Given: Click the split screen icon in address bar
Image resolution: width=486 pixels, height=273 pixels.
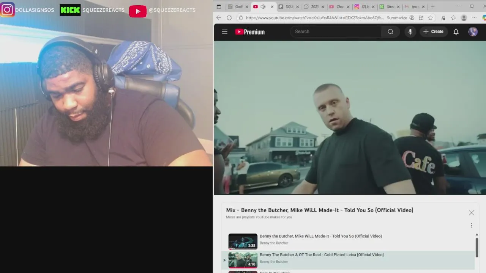Looking at the screenshot, I should tap(421, 18).
